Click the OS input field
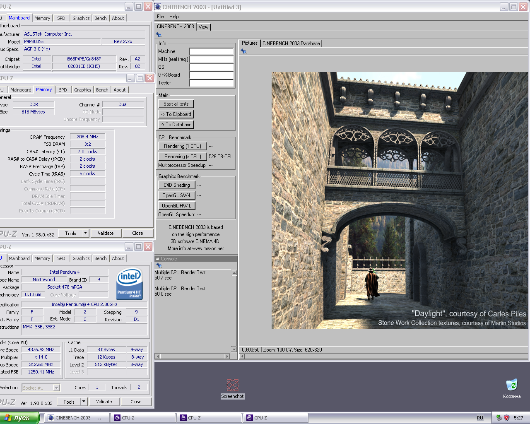Screen dimensions: 530x424 pos(212,67)
